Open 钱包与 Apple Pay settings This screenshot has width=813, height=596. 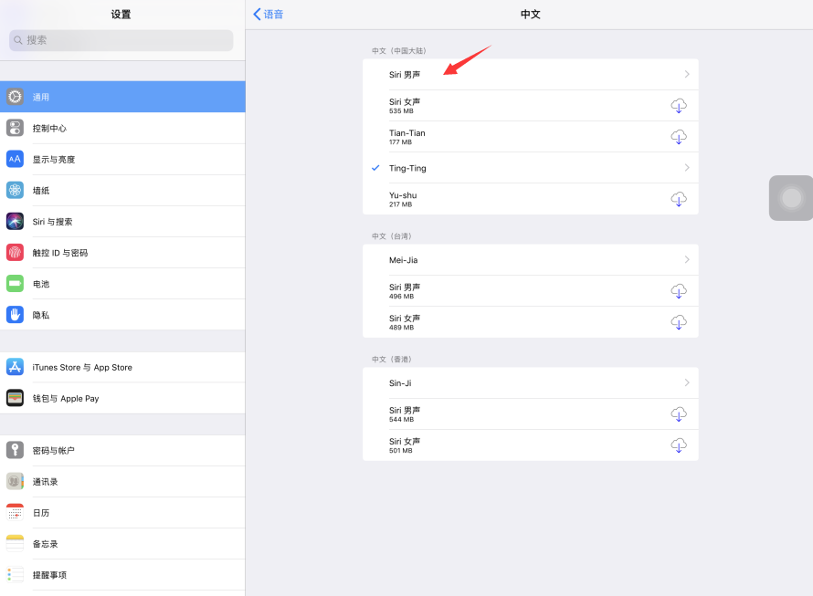(x=122, y=398)
